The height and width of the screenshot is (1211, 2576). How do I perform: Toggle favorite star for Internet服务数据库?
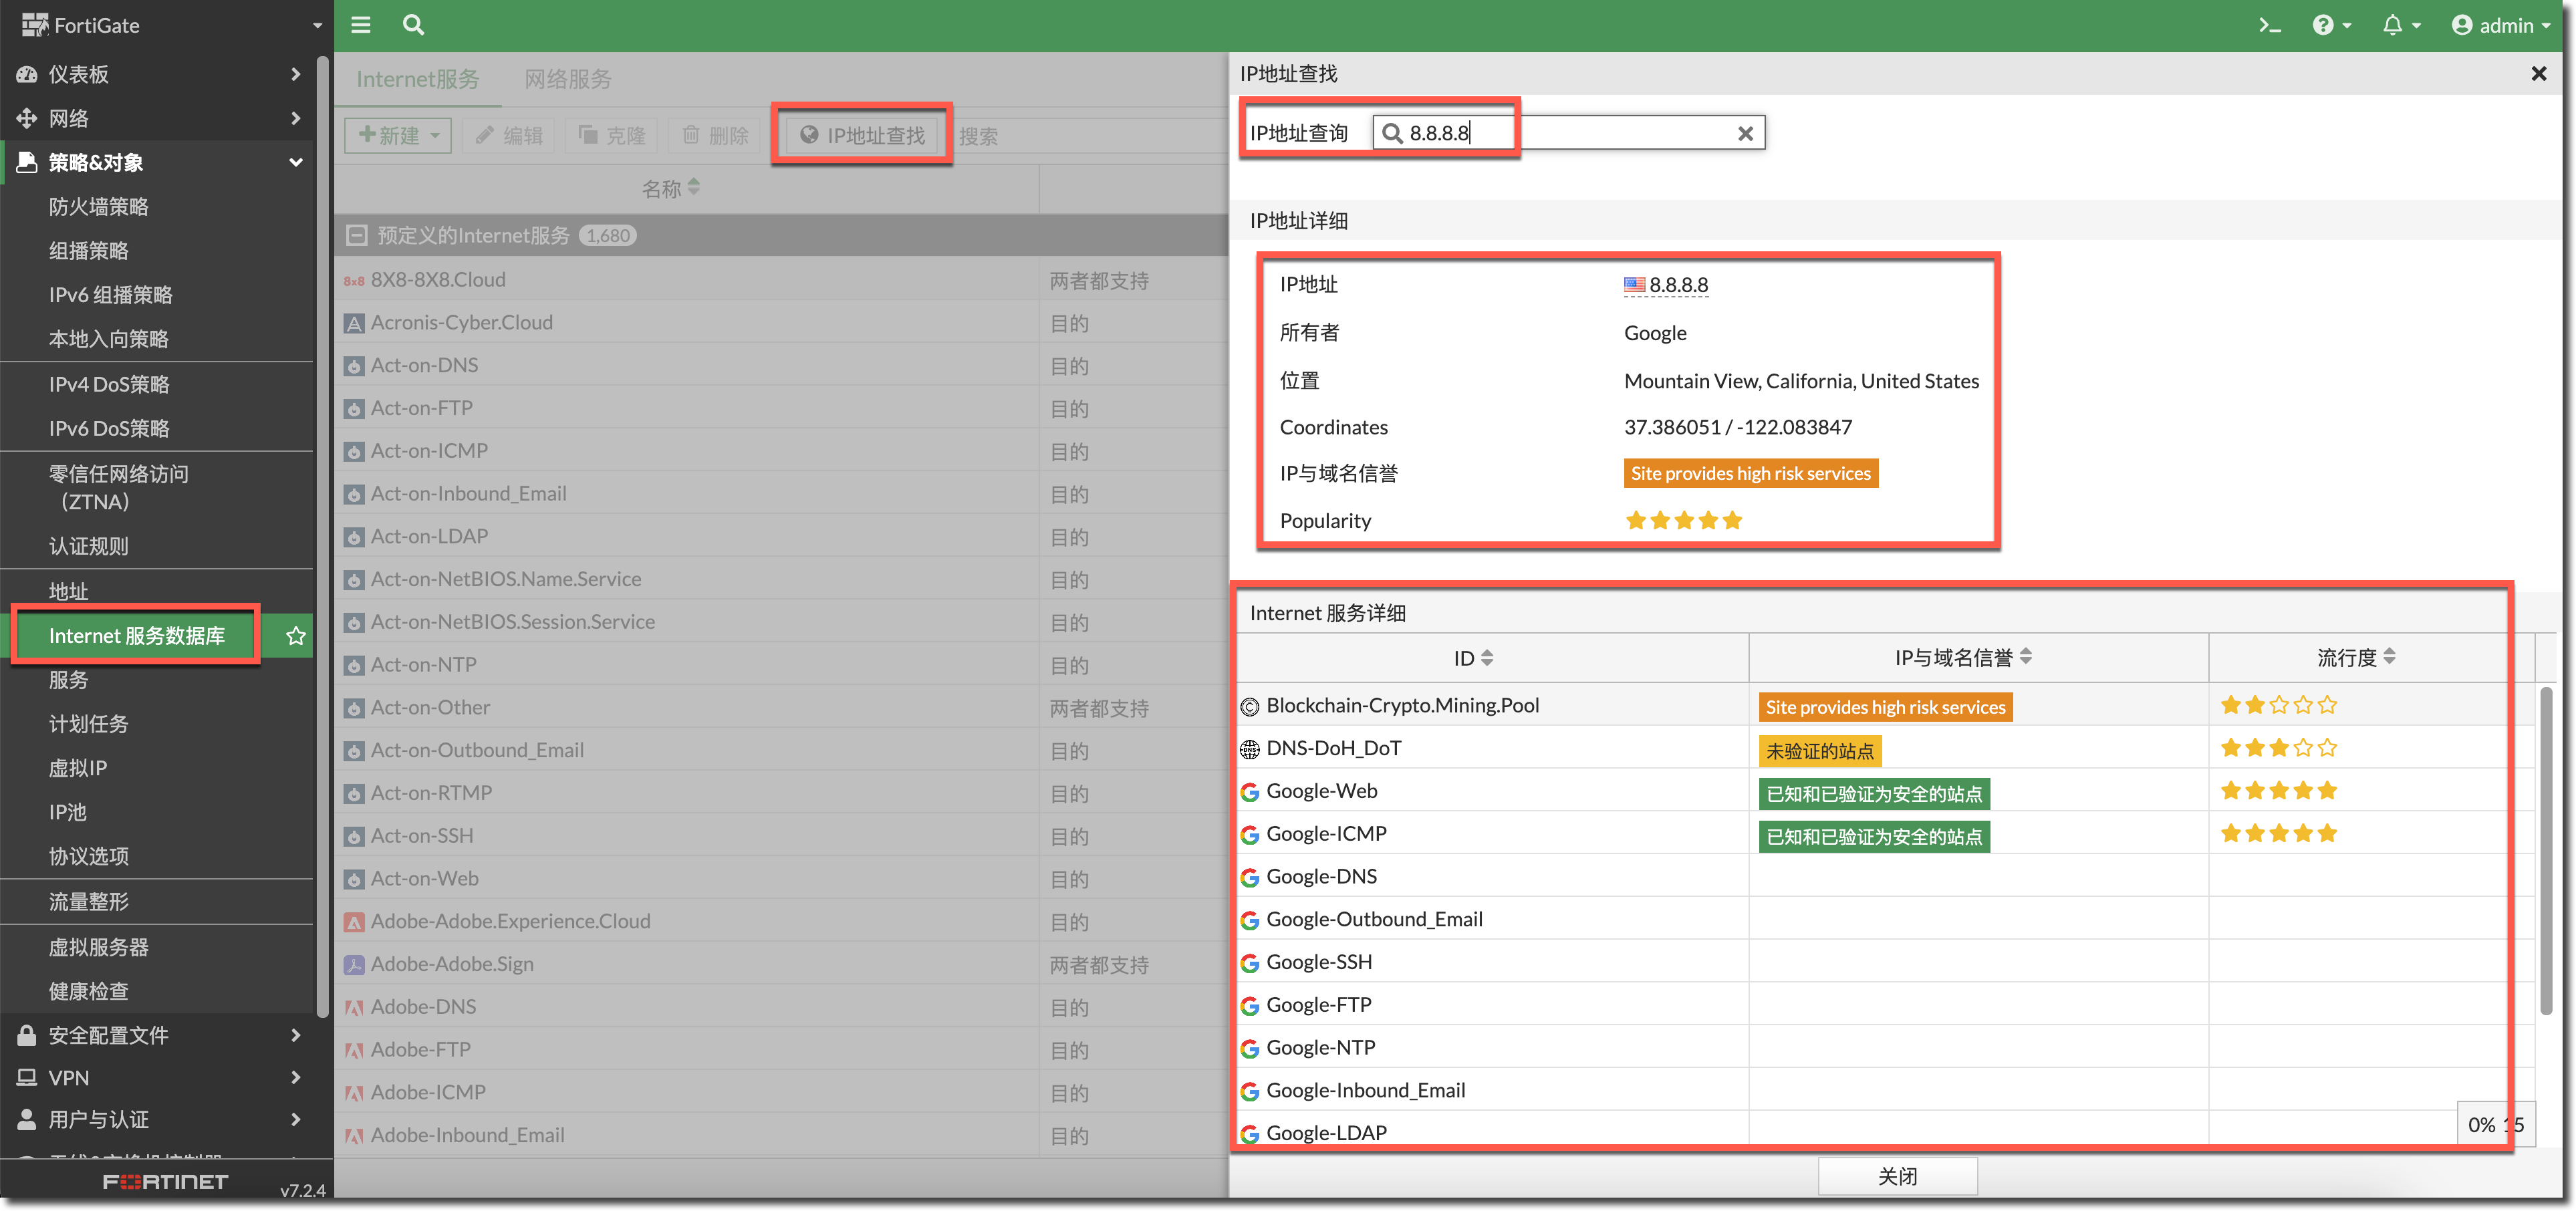[296, 636]
